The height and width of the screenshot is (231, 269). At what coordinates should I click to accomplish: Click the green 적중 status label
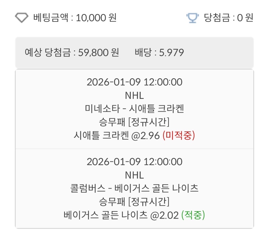click(193, 215)
